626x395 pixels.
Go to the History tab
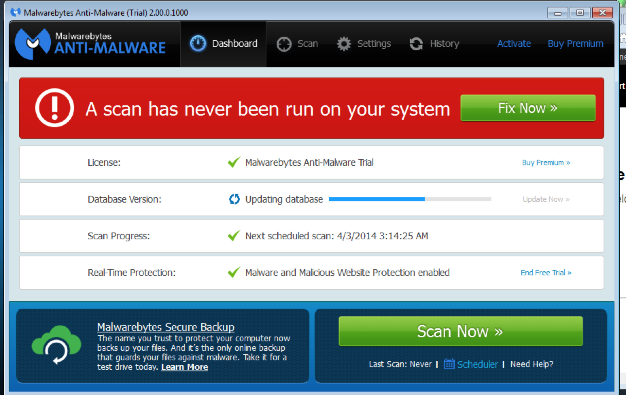tap(434, 44)
